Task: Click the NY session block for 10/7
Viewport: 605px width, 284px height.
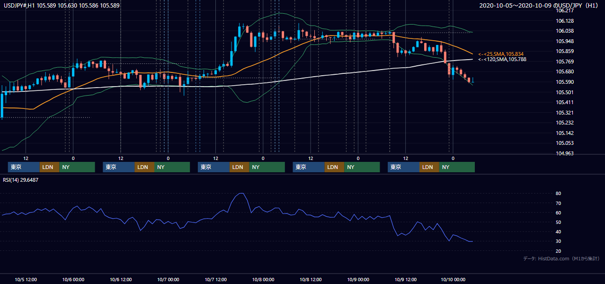Action: [x=267, y=167]
